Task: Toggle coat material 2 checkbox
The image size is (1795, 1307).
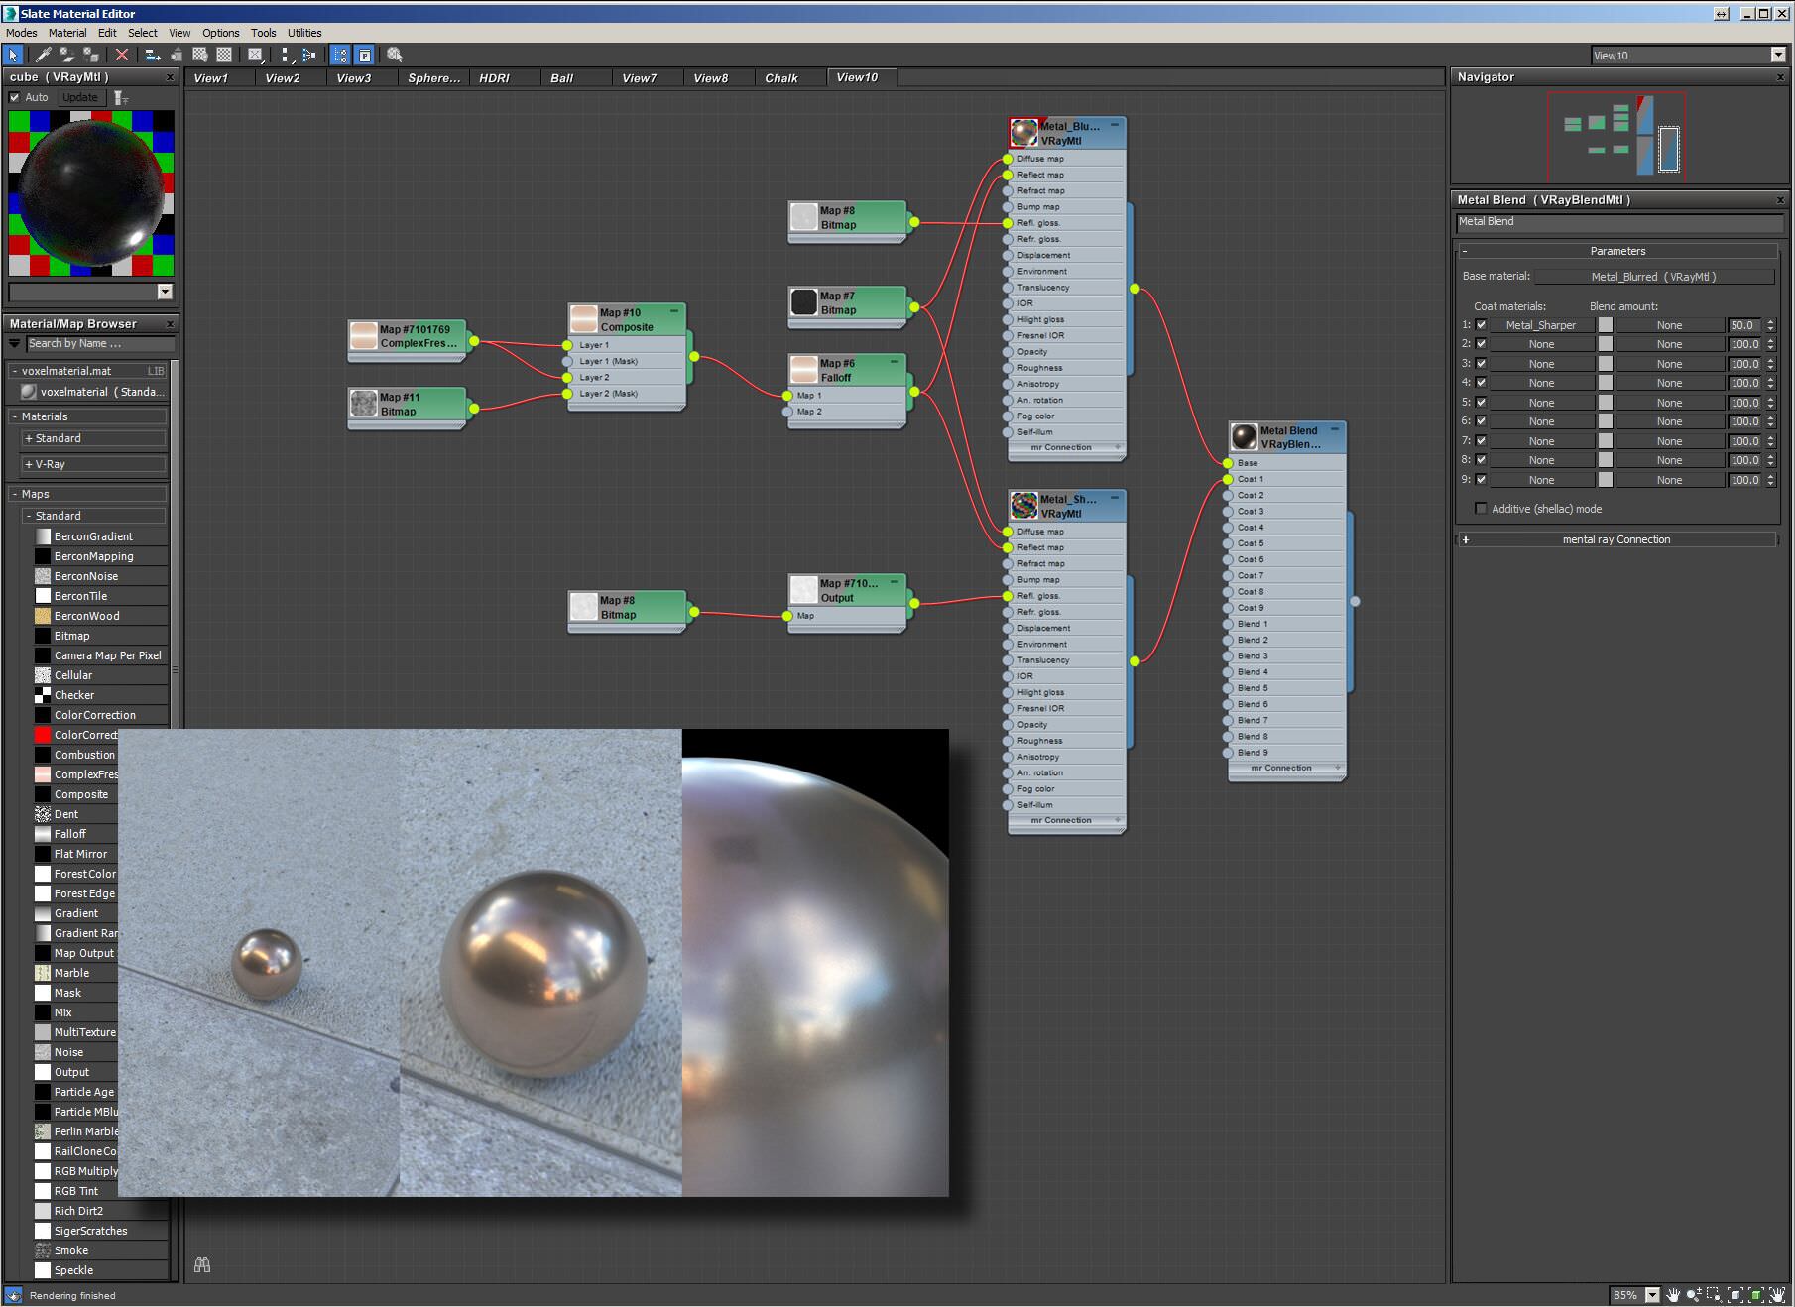Action: 1481,344
